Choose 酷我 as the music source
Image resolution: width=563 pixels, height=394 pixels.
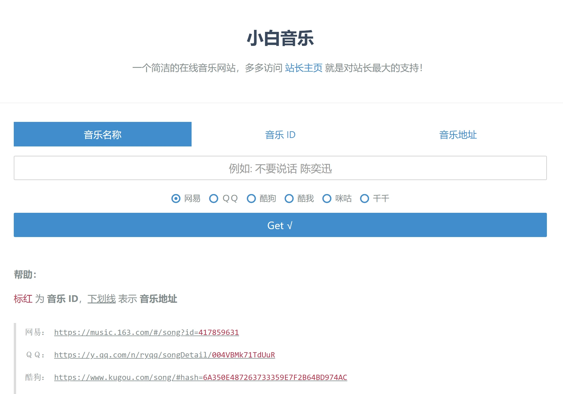[x=289, y=198]
